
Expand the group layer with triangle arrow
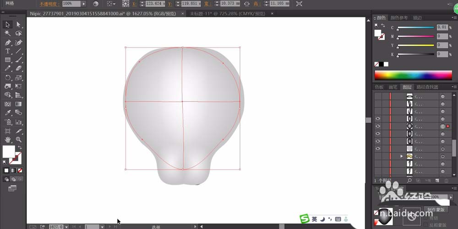(401, 156)
